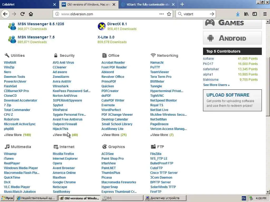
Task: Submit the vistart search arrow
Action: pyautogui.click(x=212, y=14)
